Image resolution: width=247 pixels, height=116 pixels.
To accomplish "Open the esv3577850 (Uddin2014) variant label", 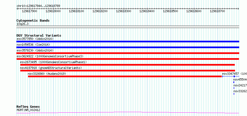I will click(35, 39).
